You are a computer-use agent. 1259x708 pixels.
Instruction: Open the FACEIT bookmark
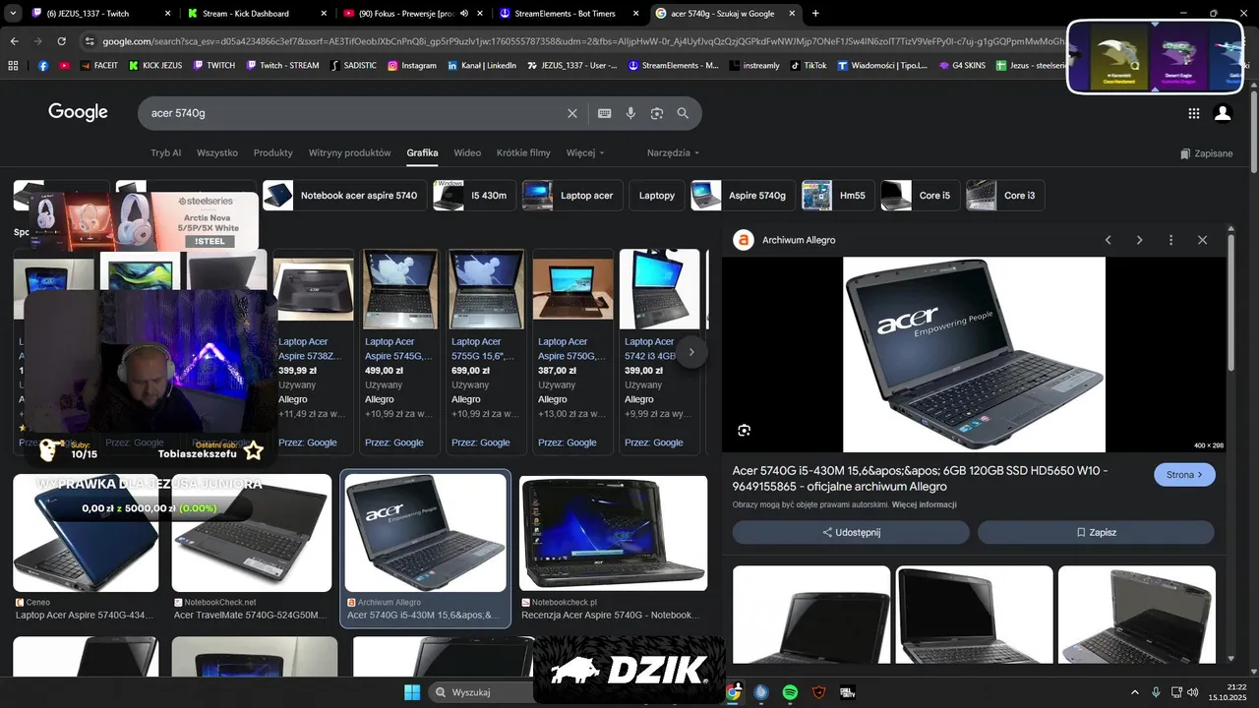99,65
